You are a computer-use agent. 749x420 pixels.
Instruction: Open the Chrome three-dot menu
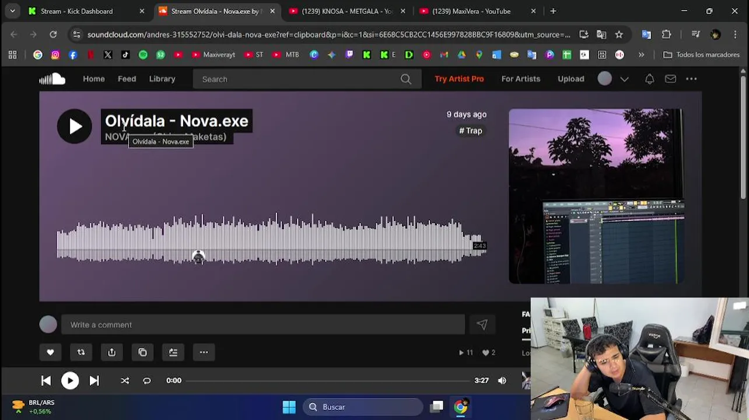[735, 34]
